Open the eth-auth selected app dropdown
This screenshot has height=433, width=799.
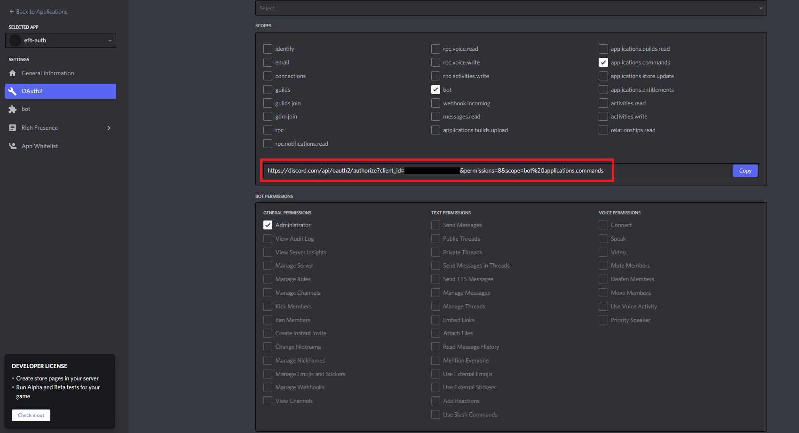[x=61, y=40]
